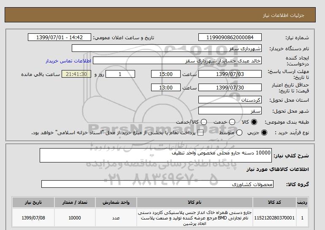Click the نام کالا column header
This screenshot has height=230, width=325.
tap(195, 203)
